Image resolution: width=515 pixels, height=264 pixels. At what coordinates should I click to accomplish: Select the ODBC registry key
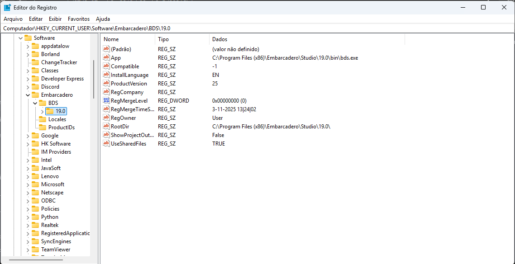click(x=48, y=201)
